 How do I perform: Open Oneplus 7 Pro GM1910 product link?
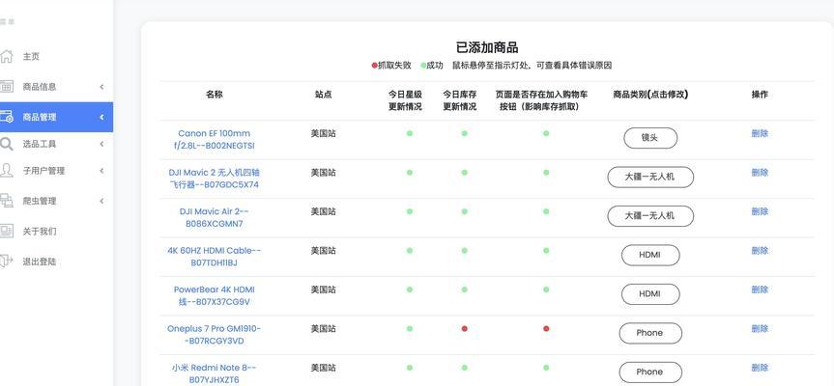click(214, 335)
